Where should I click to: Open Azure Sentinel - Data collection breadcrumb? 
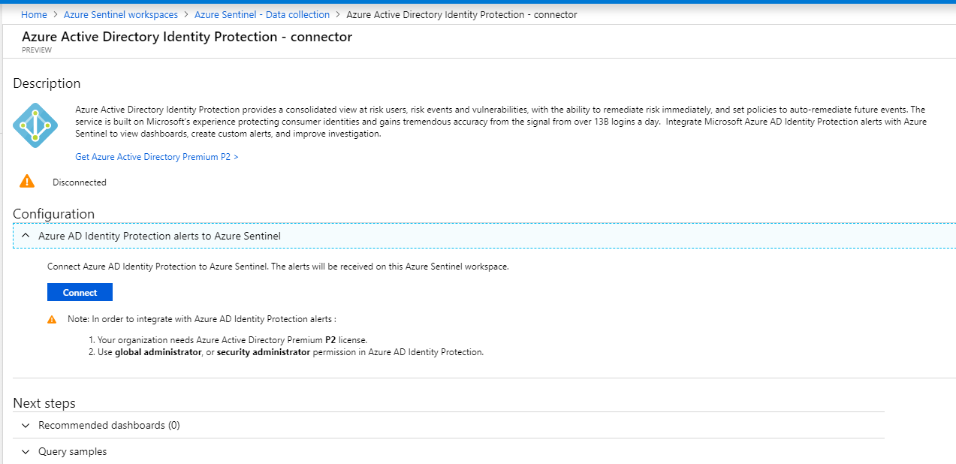tap(261, 15)
